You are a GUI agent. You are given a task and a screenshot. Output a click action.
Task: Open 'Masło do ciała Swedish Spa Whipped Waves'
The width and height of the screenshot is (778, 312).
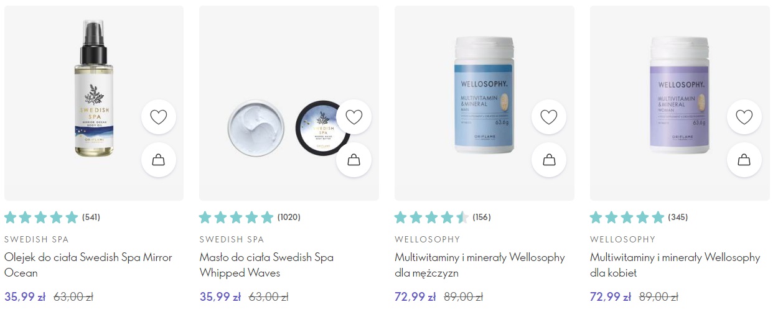point(266,265)
